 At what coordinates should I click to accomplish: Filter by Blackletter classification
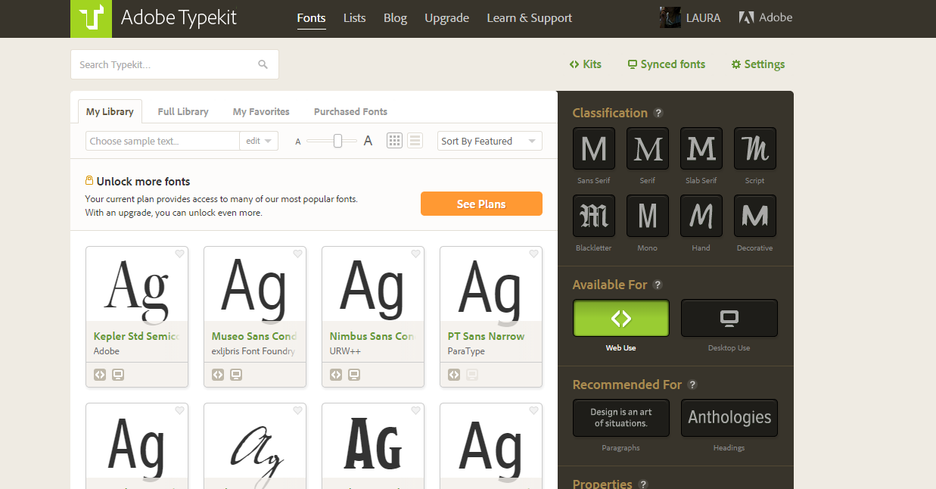(594, 216)
